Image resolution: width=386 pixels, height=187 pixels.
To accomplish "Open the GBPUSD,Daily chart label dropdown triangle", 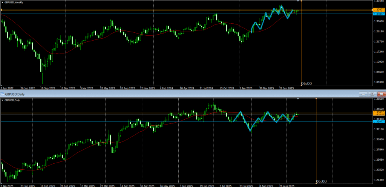I will coord(3,100).
